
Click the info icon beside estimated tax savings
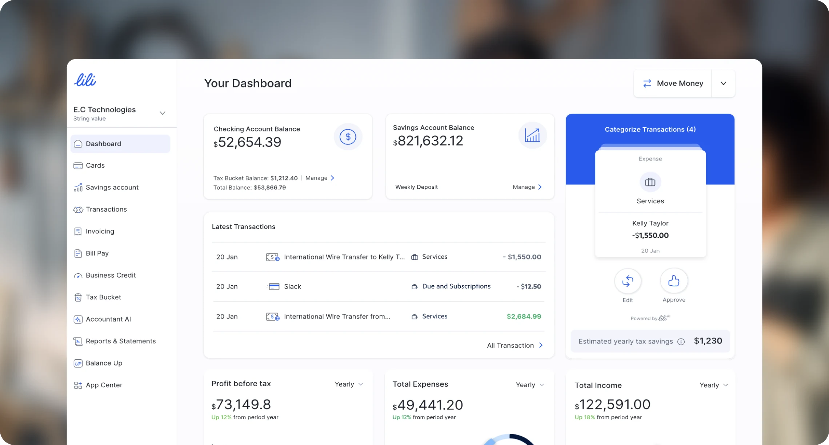(681, 342)
